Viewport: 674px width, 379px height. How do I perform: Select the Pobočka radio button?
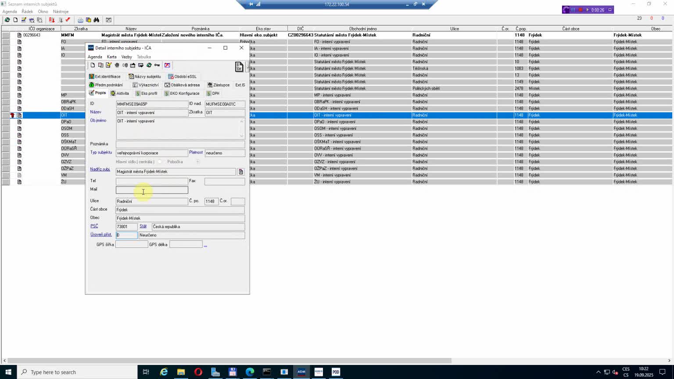[198, 162]
